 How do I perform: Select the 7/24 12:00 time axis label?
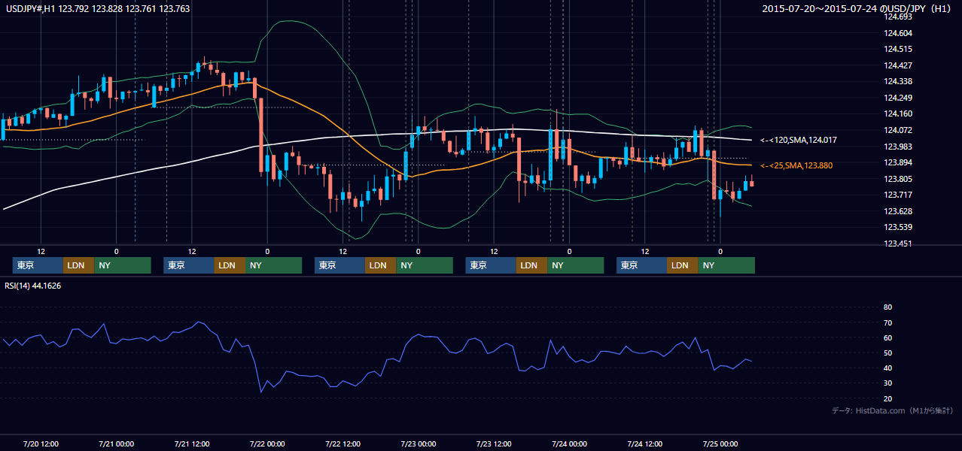point(644,443)
